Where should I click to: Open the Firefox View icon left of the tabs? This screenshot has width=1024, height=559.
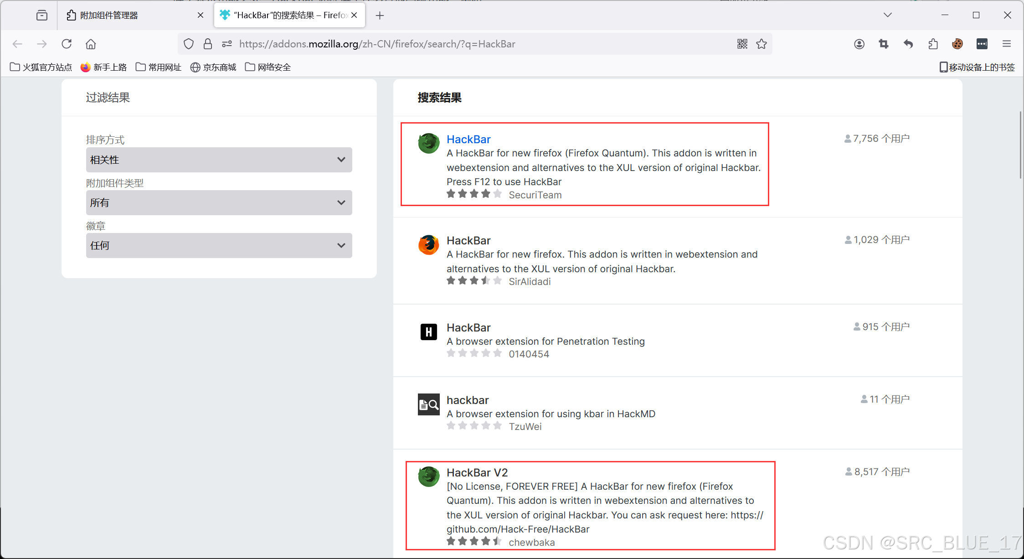42,16
